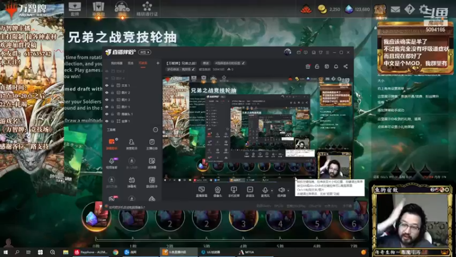Add a phone screencast source (手机投屏)
The height and width of the screenshot is (257, 456).
234,192
